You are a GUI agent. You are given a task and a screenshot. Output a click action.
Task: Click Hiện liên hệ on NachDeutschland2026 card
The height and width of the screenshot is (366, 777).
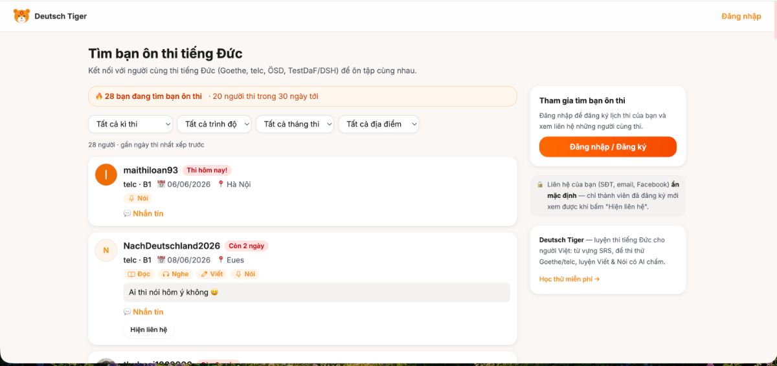pos(149,330)
